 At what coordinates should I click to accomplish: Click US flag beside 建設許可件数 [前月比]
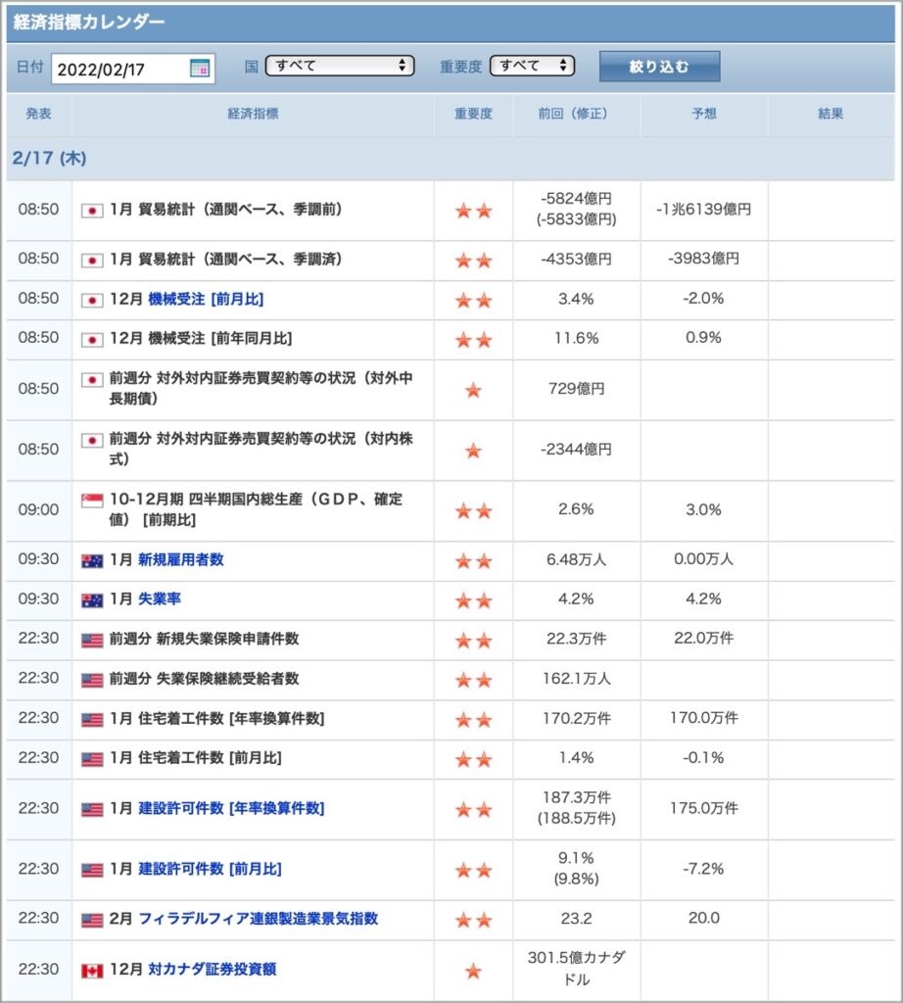pyautogui.click(x=92, y=871)
